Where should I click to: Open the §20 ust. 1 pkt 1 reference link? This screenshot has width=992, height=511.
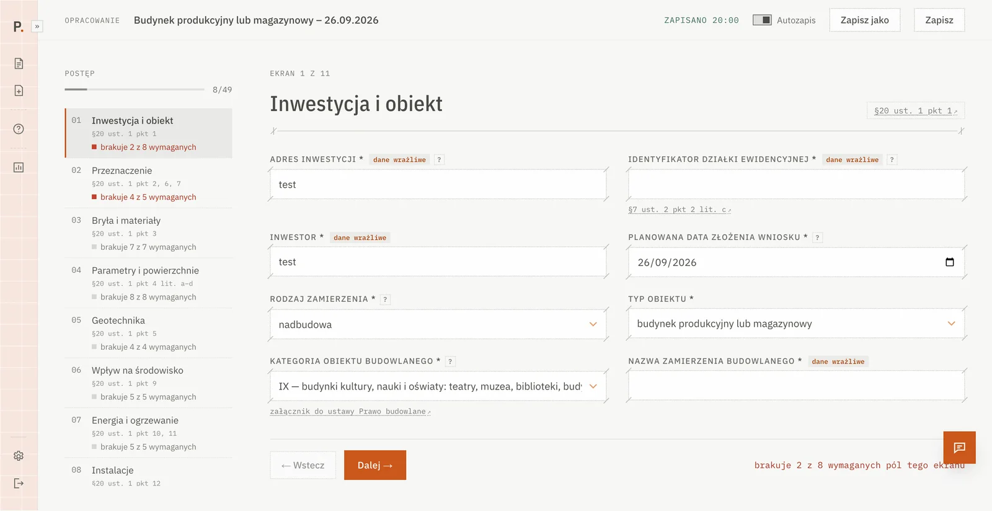point(916,111)
